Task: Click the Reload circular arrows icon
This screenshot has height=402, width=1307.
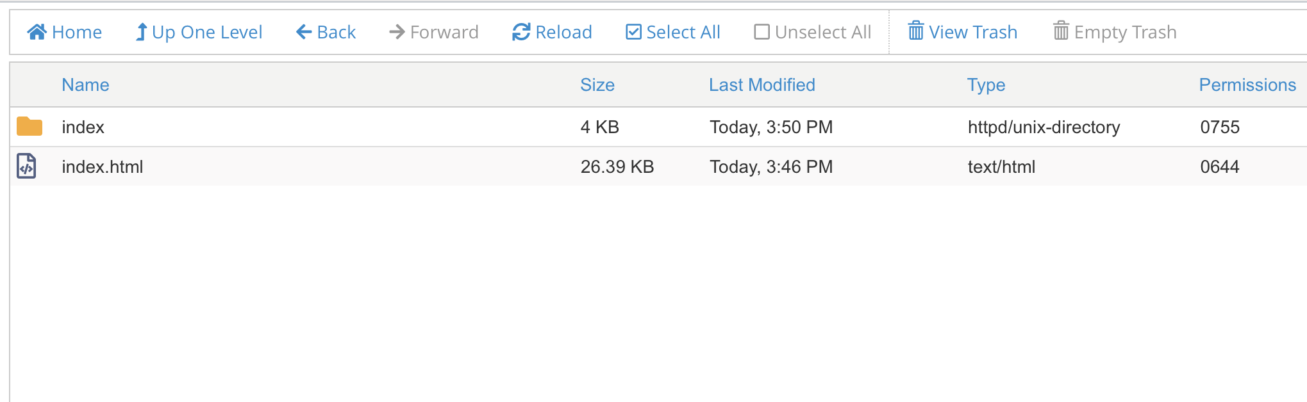Action: (521, 31)
